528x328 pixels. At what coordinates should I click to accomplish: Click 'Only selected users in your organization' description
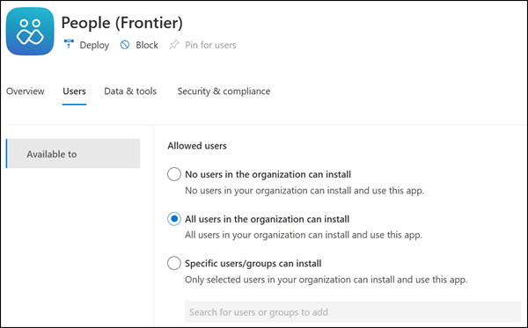coord(326,280)
